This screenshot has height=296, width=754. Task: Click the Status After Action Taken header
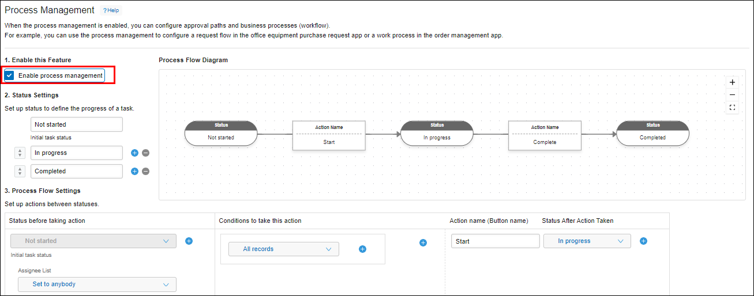pos(577,221)
